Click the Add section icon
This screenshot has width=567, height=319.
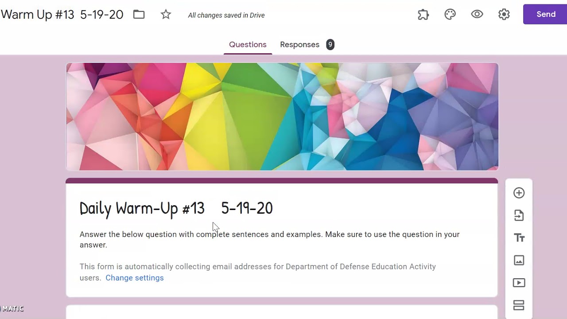point(519,305)
